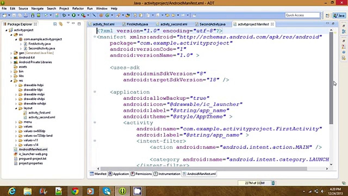
Task: Open Skype from the taskbar
Action: click(x=106, y=191)
